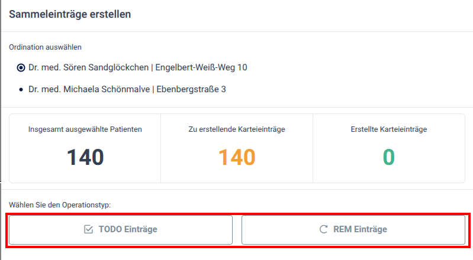Click the Insgesamt ausgewählte Patienten label
Screen dimensions: 473x260
85,129
